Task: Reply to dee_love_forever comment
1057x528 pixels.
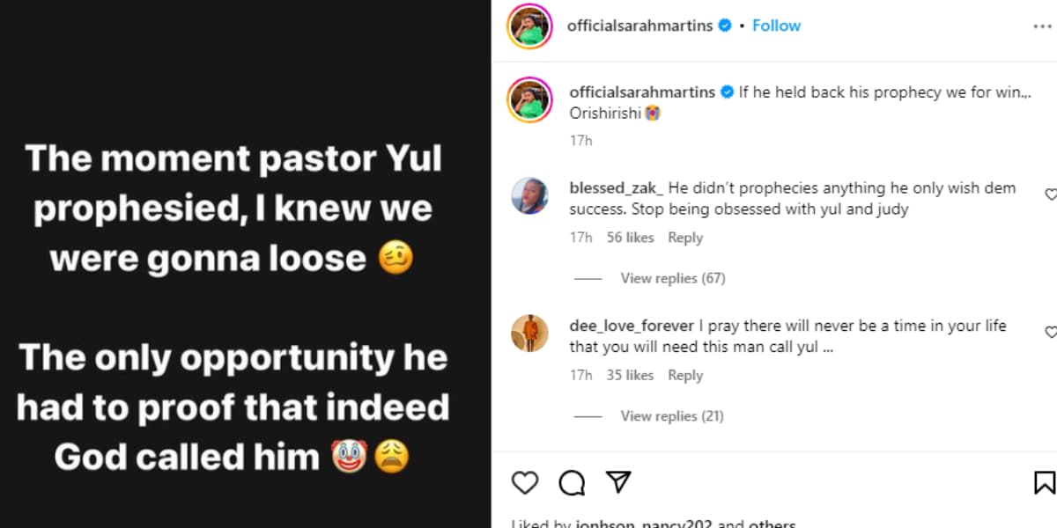Action: pyautogui.click(x=684, y=375)
